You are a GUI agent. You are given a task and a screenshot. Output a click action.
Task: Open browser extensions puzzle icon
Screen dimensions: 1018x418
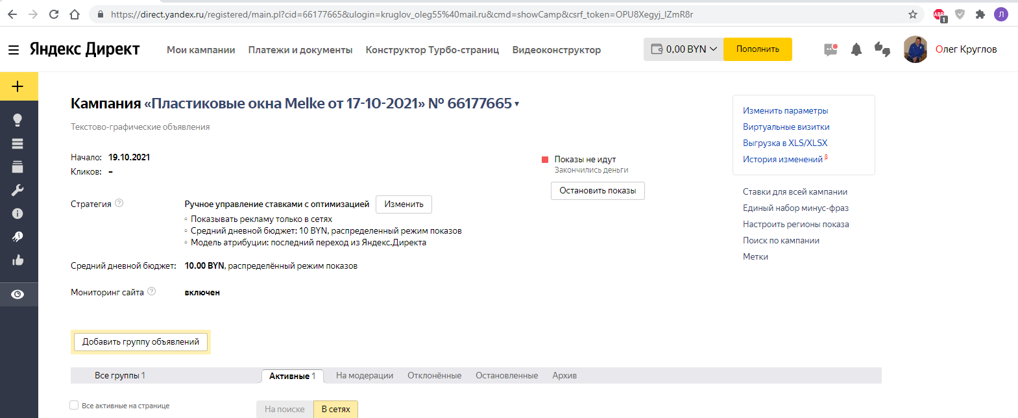pyautogui.click(x=980, y=14)
